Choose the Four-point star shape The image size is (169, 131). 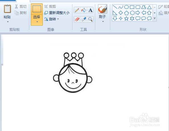121,19
